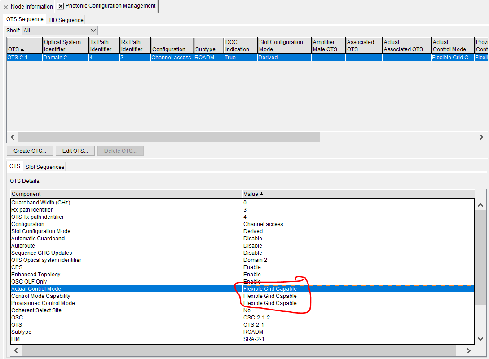Select the OTS Tx path identifier row
The image size is (489, 359).
point(242,217)
